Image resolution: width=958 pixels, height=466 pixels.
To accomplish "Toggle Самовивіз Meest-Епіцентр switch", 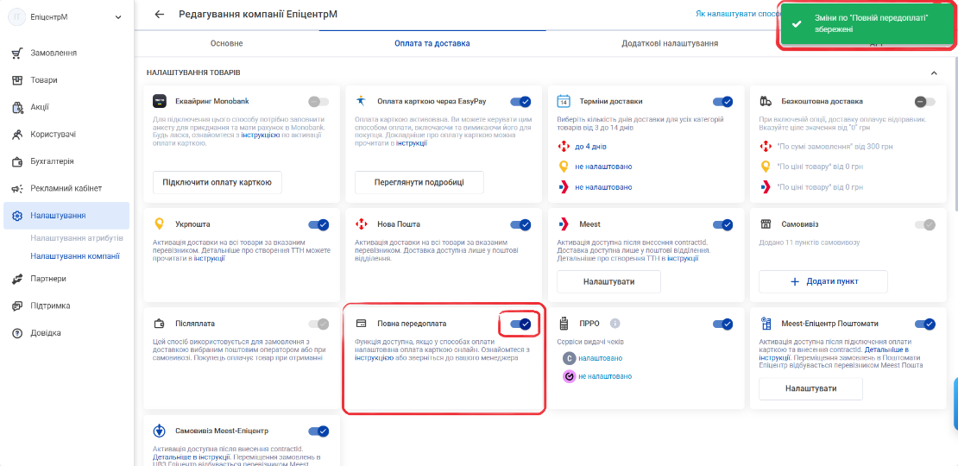I will [x=318, y=431].
